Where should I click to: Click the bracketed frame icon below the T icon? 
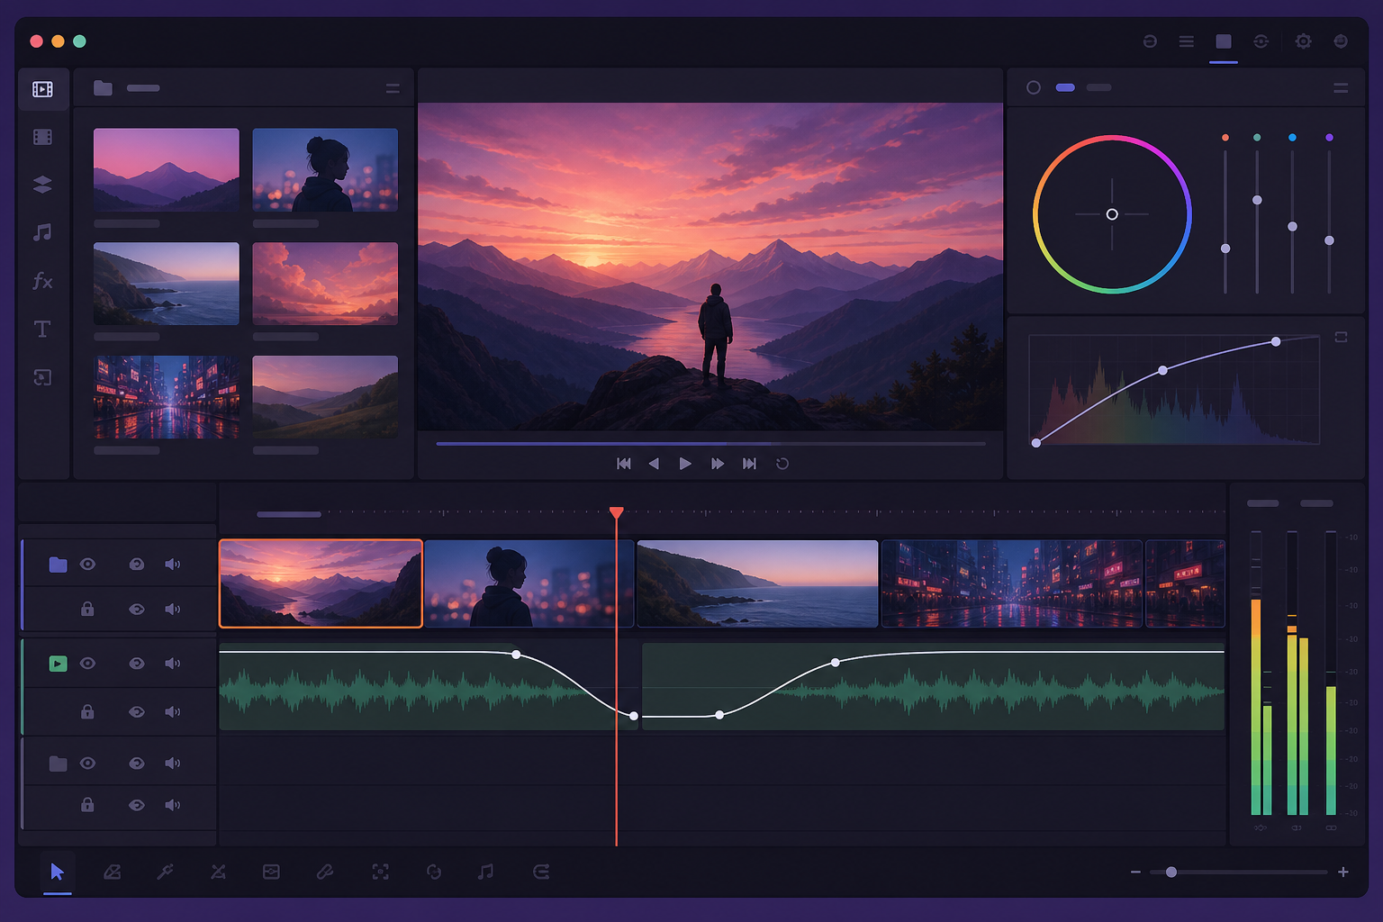click(x=42, y=377)
